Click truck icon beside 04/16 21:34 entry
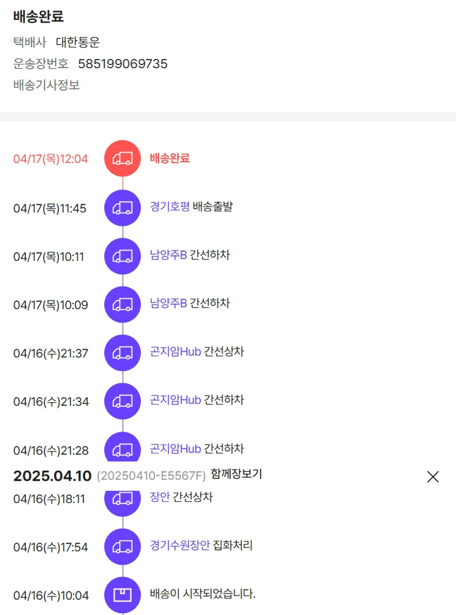The width and height of the screenshot is (456, 615). click(x=123, y=401)
